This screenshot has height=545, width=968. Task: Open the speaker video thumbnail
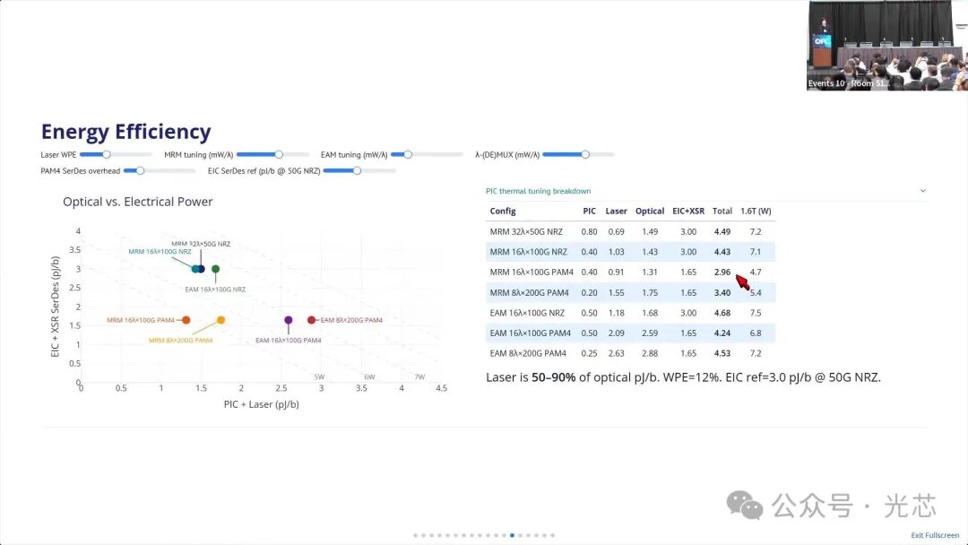point(887,46)
